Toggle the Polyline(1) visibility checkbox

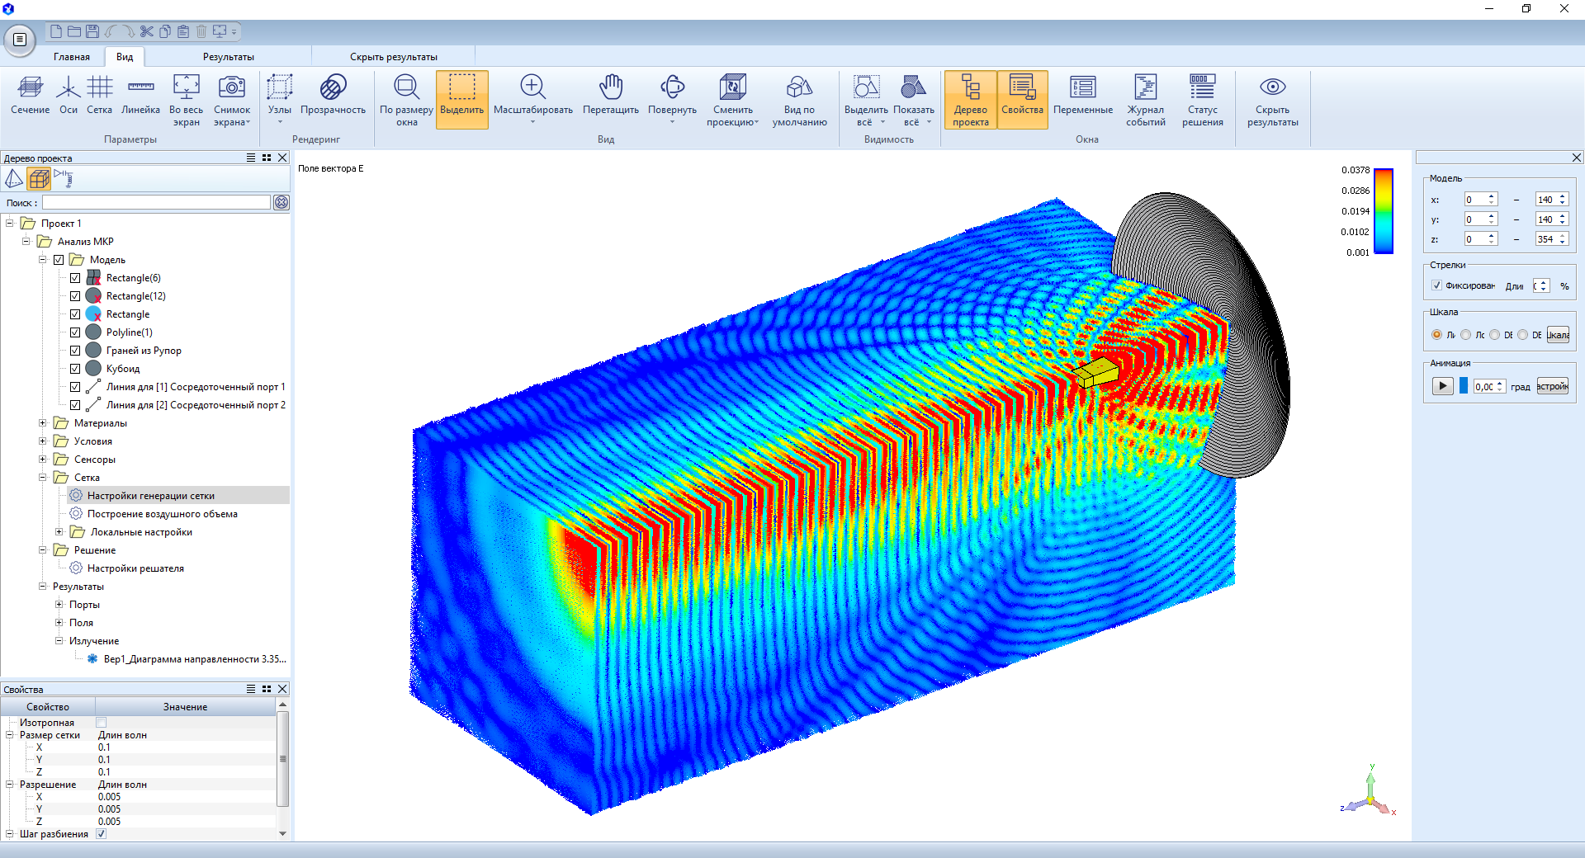click(x=75, y=332)
